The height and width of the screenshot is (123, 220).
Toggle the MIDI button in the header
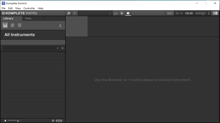tap(170, 13)
